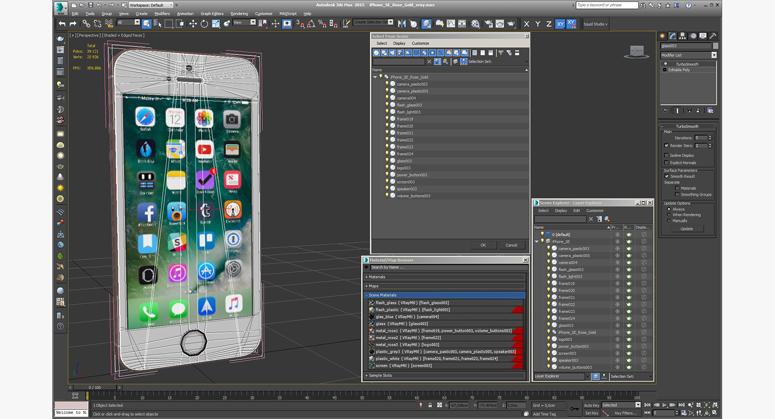Viewport: 775px width, 419px height.
Task: Open Customize menu in Scene Explorer
Action: (x=595, y=211)
